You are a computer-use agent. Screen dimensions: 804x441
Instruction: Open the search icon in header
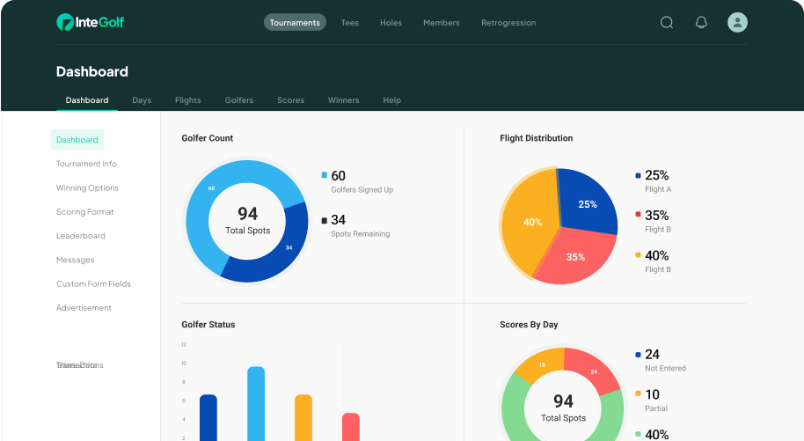point(667,22)
